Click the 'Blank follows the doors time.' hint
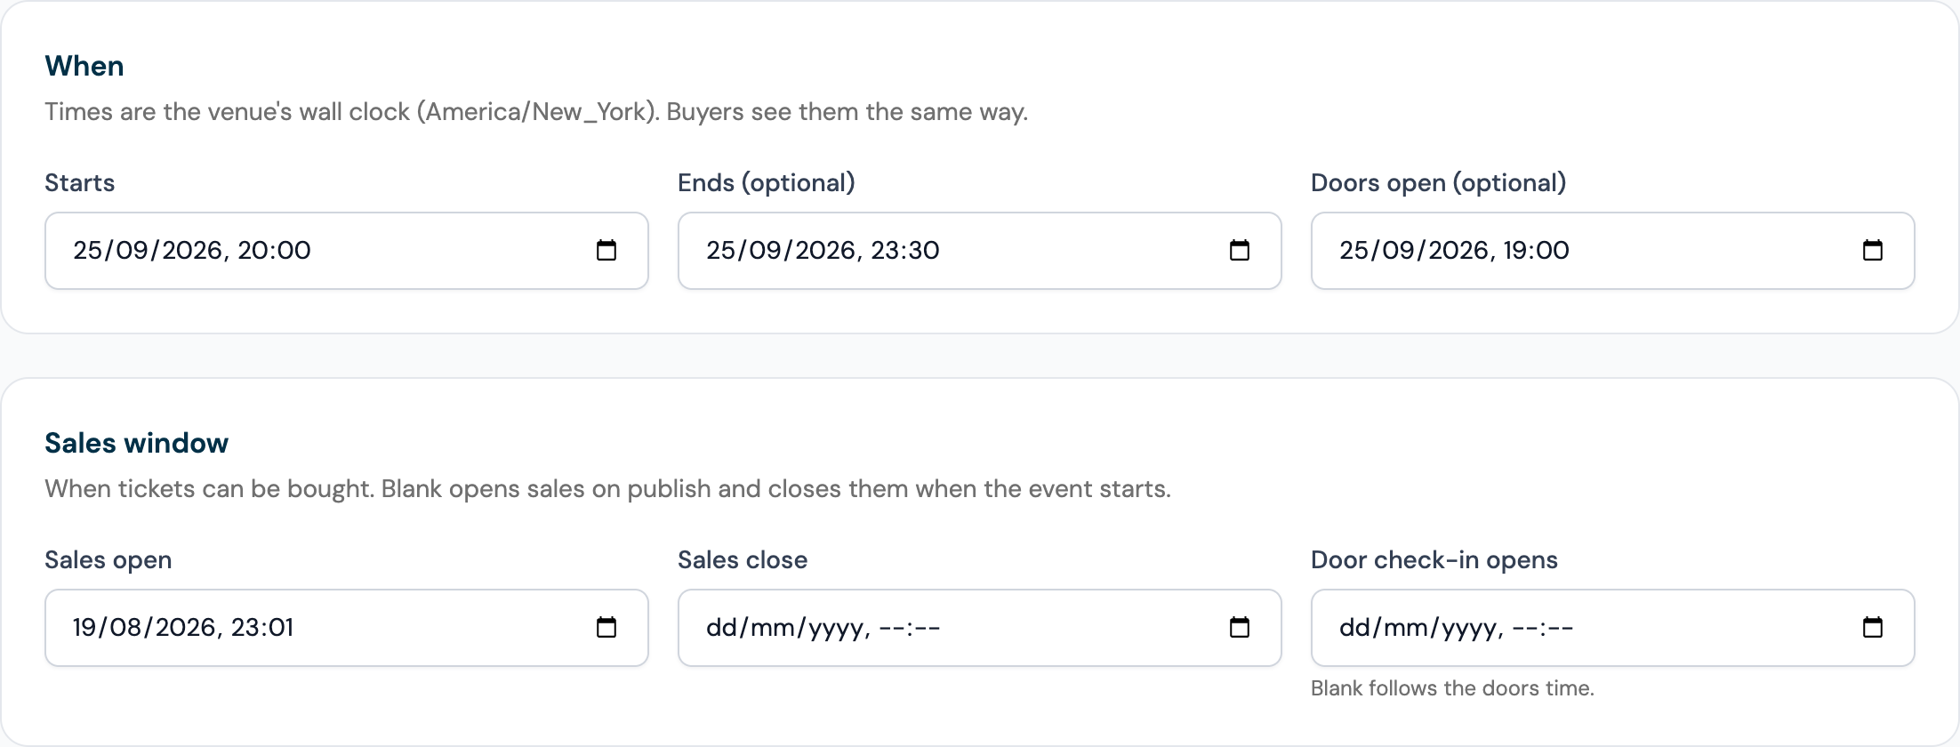The height and width of the screenshot is (747, 1960). point(1453,688)
